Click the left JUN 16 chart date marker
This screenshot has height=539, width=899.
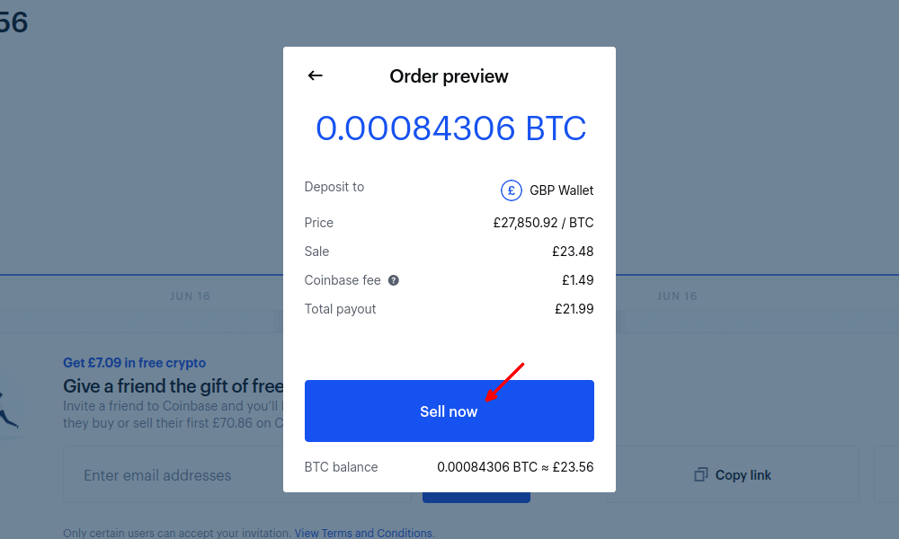pyautogui.click(x=190, y=296)
